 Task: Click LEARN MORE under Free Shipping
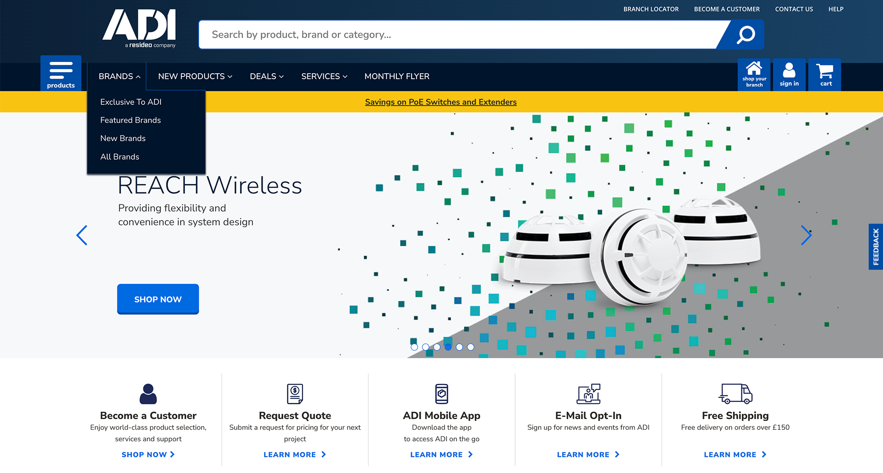click(735, 455)
